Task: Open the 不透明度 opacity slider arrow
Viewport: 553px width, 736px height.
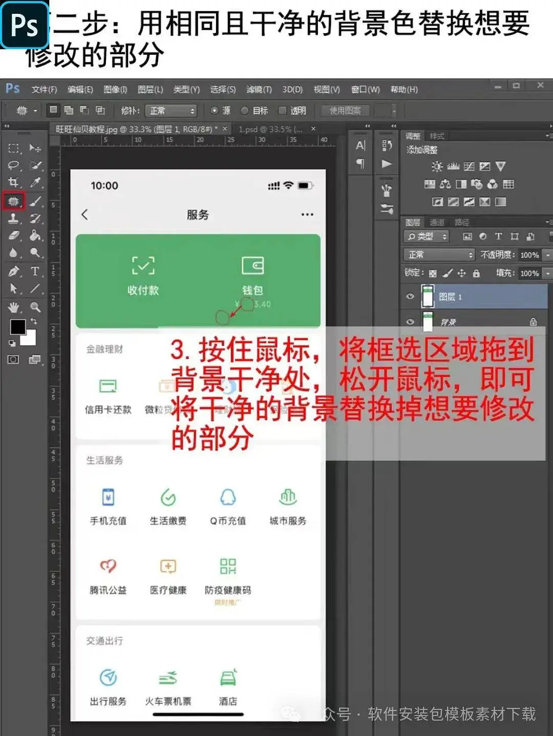Action: point(547,255)
